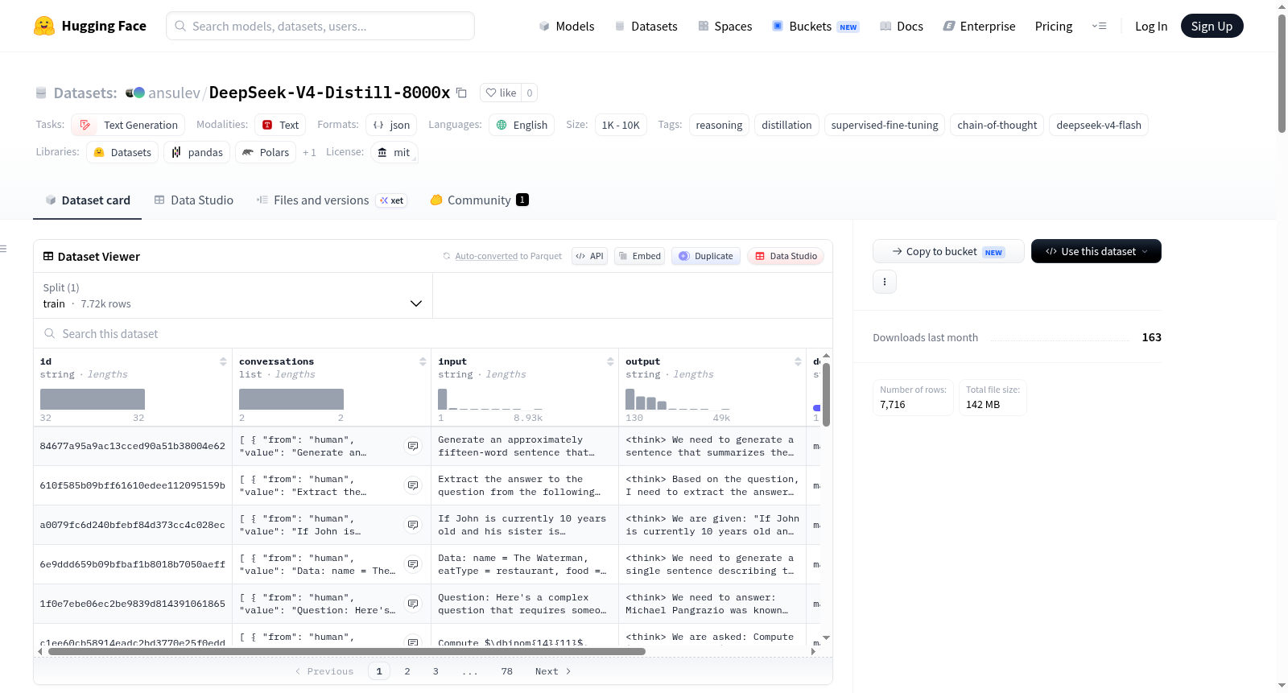Open the Hugging Face home logo
The height and width of the screenshot is (693, 1288).
[90, 26]
